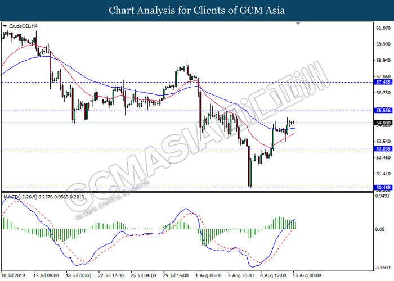
Task: Click the Chart Analysis for Clients header title
Action: tap(197, 10)
